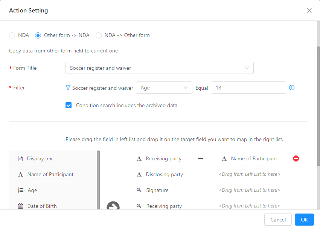320x229 pixels.
Task: Click text icon beside left Name of Participant
Action: (20, 174)
